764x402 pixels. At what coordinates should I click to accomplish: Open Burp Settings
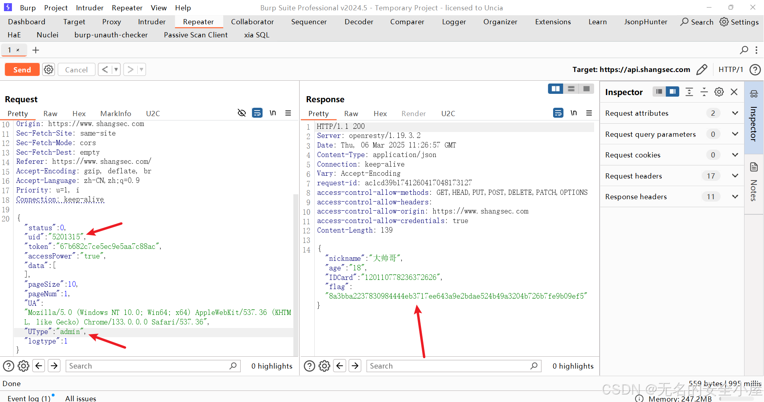(x=739, y=22)
